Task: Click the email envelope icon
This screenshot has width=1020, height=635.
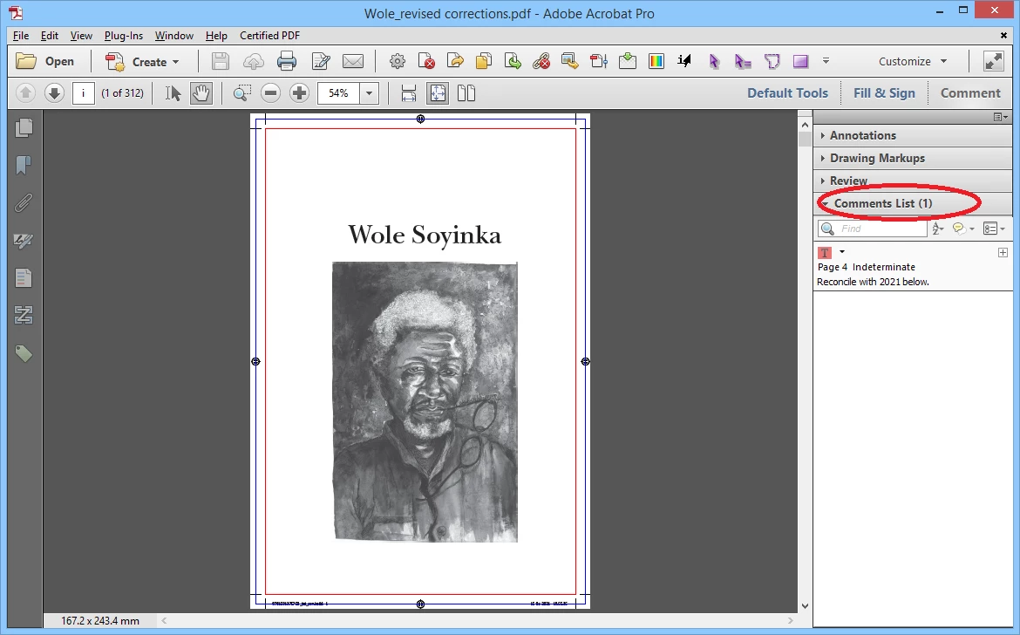Action: [x=353, y=62]
